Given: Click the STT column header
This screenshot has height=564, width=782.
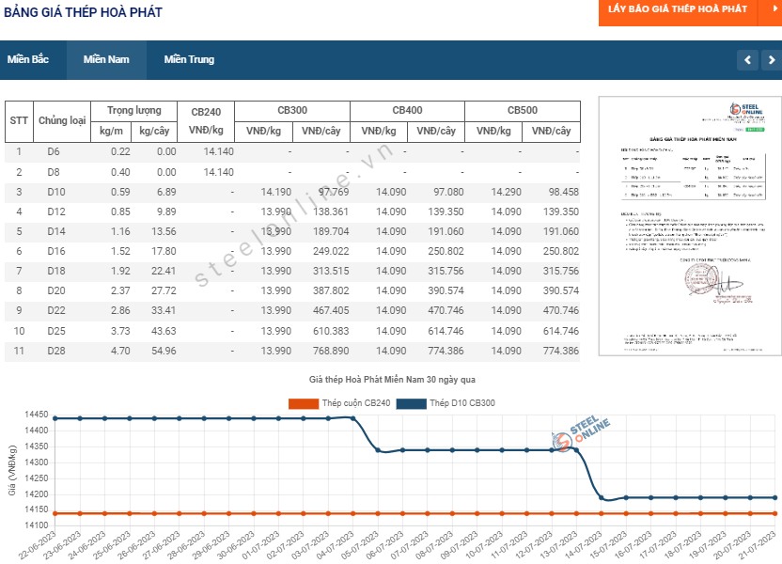Looking at the screenshot, I should tap(19, 121).
